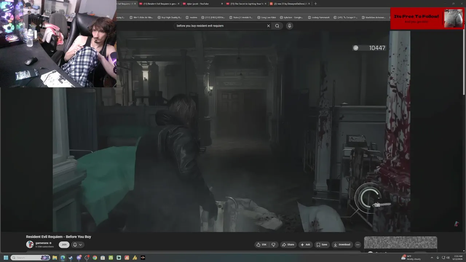
Task: Open the kybalion - Google bookmark
Action: click(x=291, y=17)
